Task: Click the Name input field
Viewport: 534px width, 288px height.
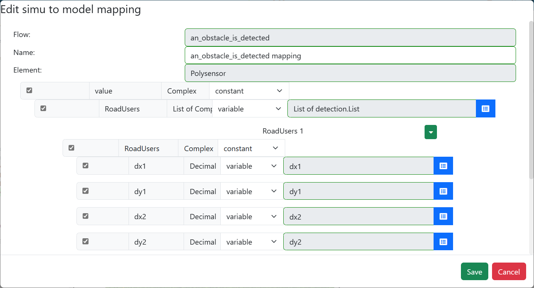Action: pyautogui.click(x=350, y=55)
